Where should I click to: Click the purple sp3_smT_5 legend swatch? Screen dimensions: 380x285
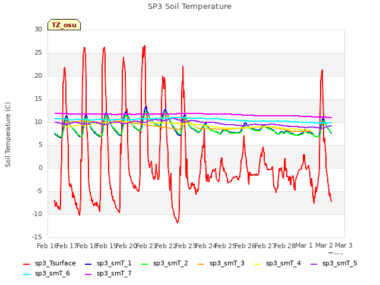pyautogui.click(x=314, y=264)
